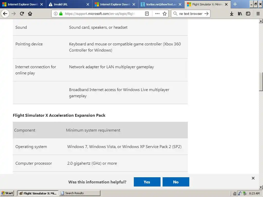Click the network computers tray icon
The width and height of the screenshot is (263, 197).
tap(240, 193)
